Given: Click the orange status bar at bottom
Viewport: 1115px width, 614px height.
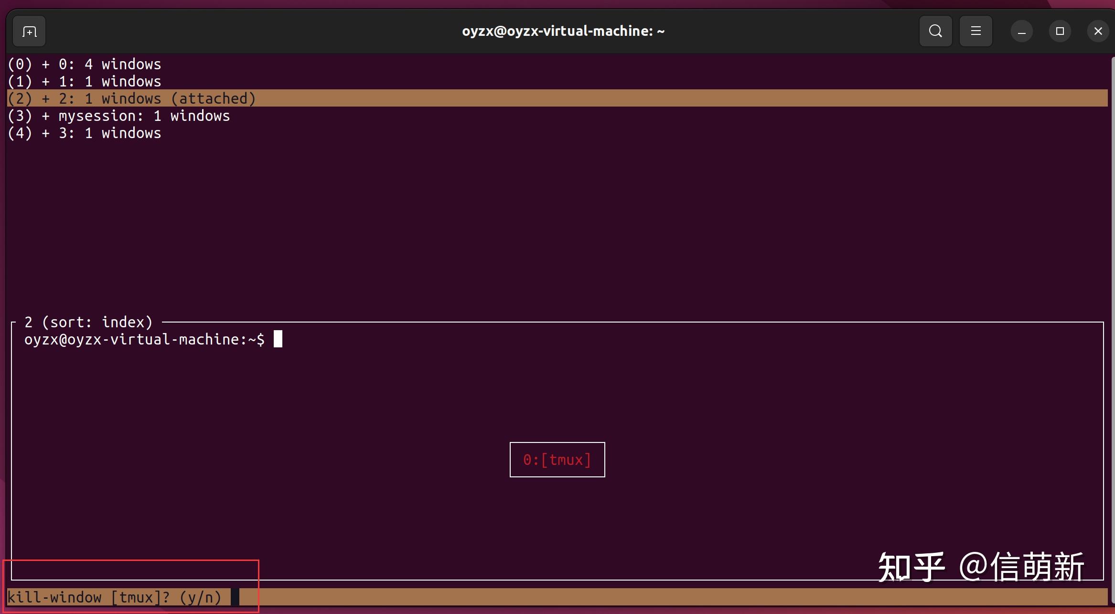Looking at the screenshot, I should coord(669,597).
